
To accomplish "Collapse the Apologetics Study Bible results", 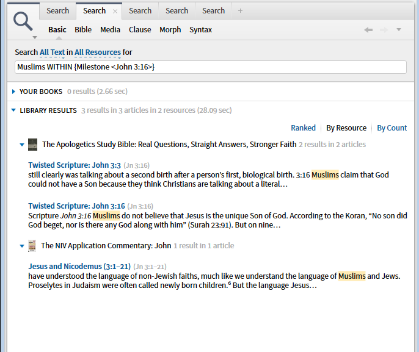I will pos(22,145).
